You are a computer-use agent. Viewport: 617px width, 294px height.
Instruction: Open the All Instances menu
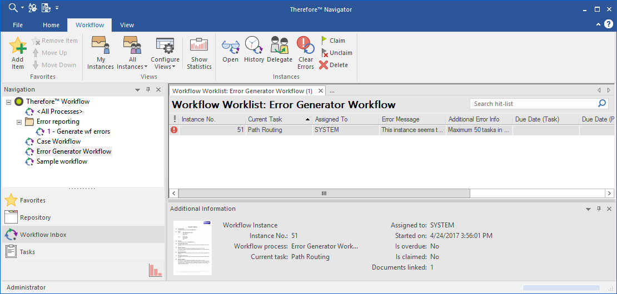point(132,53)
